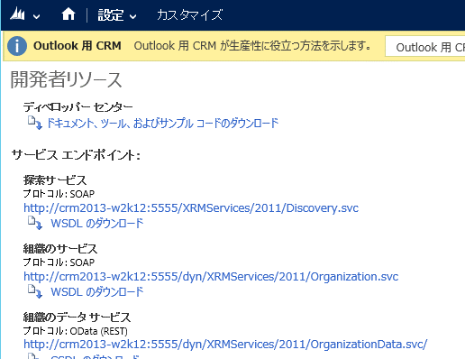Open the 設定 navigation menu

tap(111, 14)
